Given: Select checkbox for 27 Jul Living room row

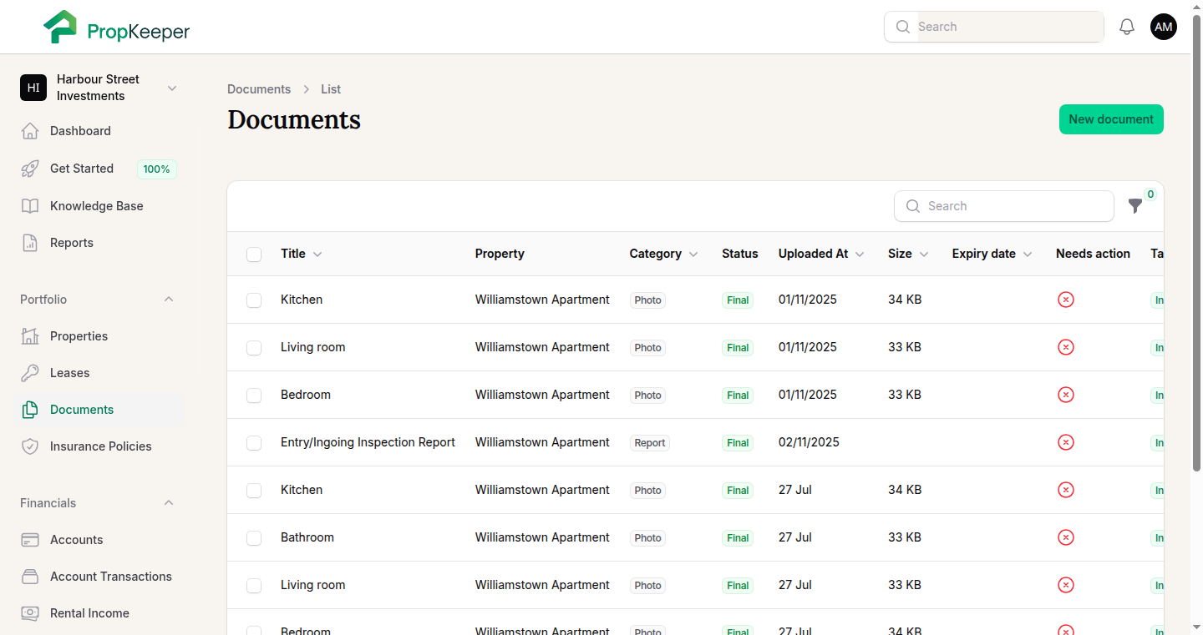Looking at the screenshot, I should click(254, 586).
